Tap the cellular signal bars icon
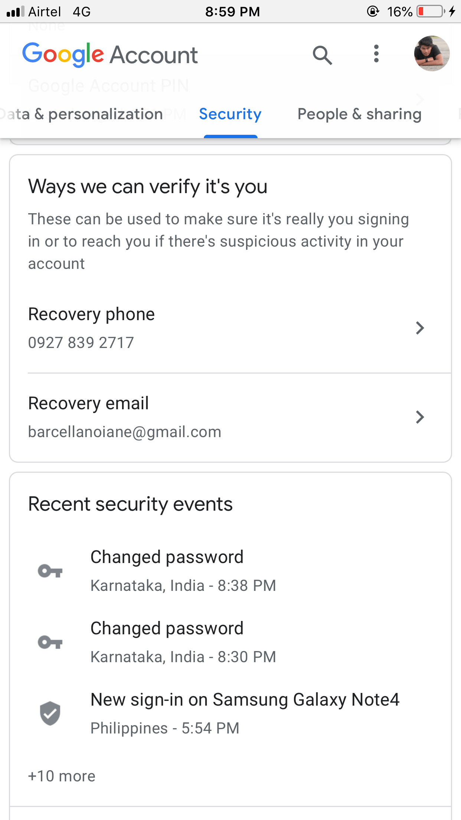This screenshot has height=820, width=461. tap(15, 12)
